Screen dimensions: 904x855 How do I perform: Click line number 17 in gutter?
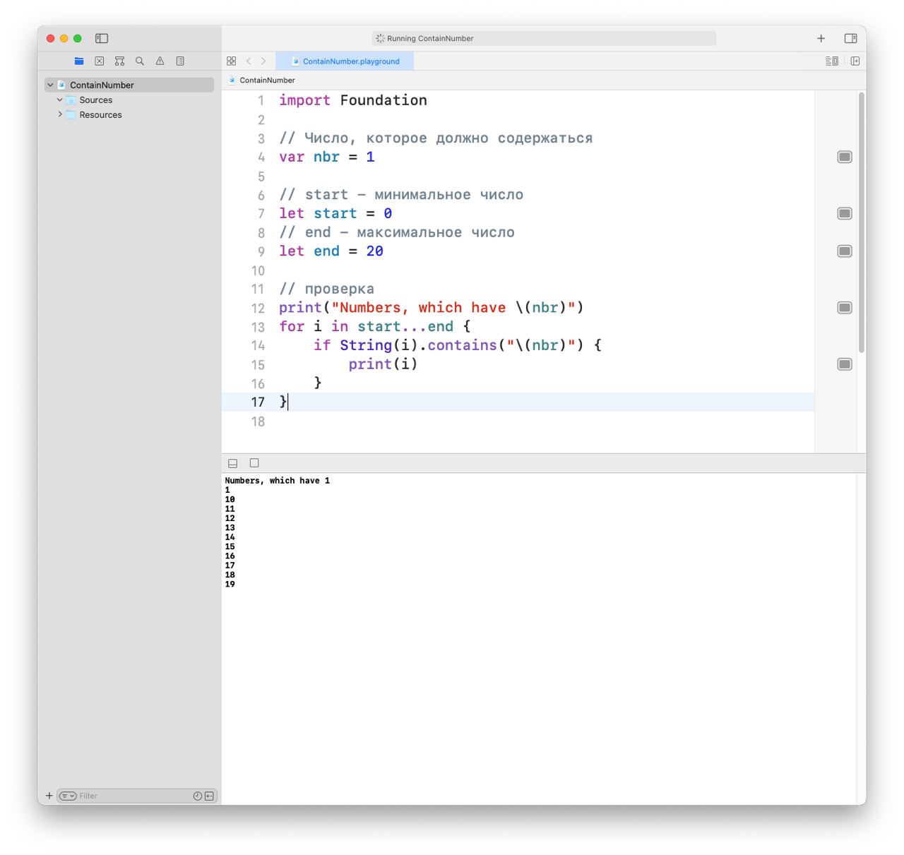[x=258, y=402]
